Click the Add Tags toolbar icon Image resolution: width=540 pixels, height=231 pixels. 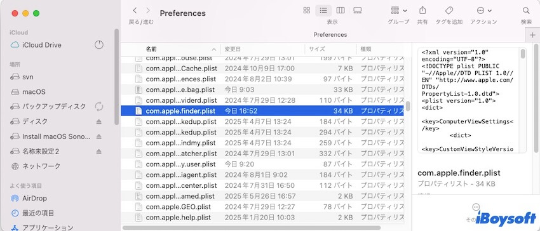tap(449, 10)
